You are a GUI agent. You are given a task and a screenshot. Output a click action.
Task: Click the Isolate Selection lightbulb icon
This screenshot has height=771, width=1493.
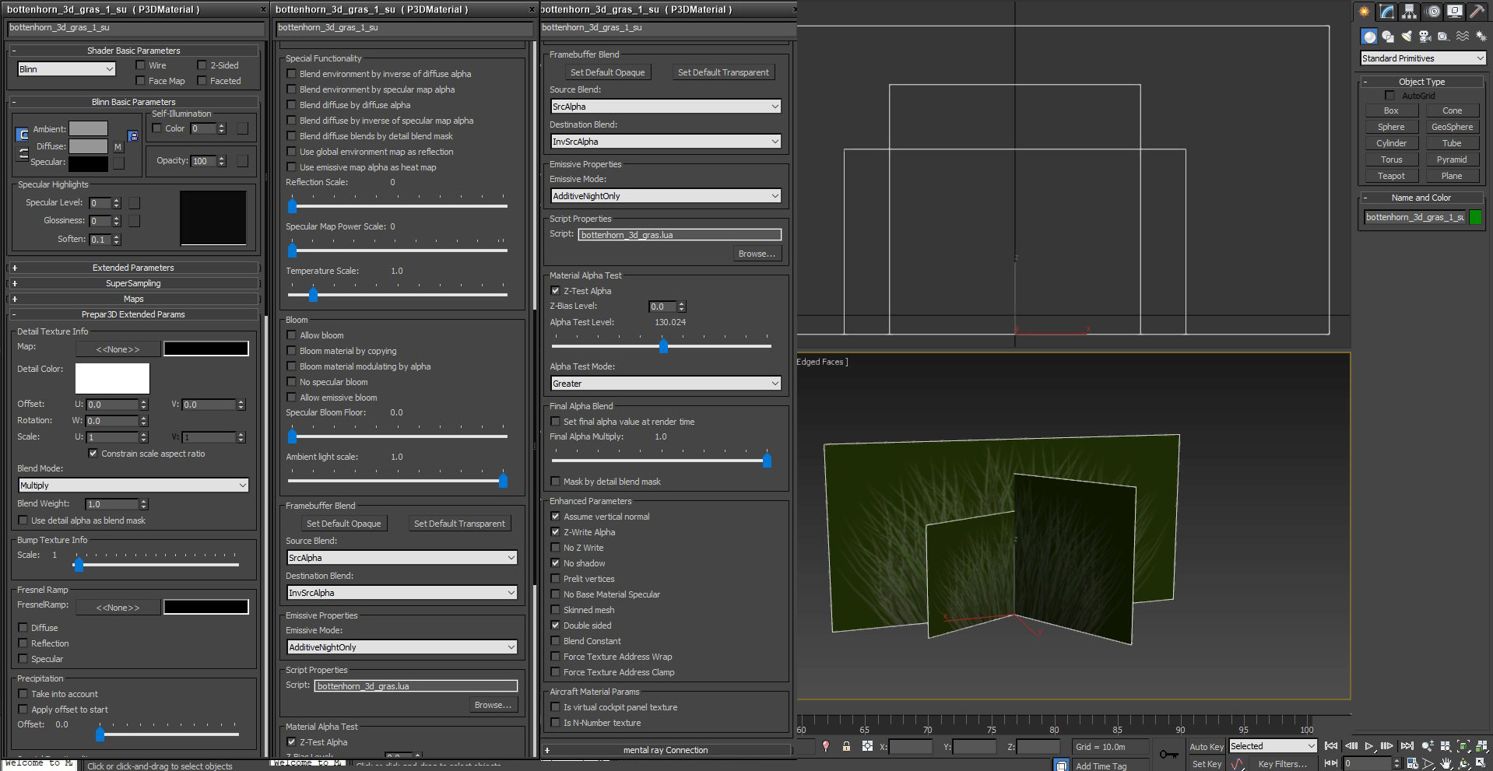826,746
